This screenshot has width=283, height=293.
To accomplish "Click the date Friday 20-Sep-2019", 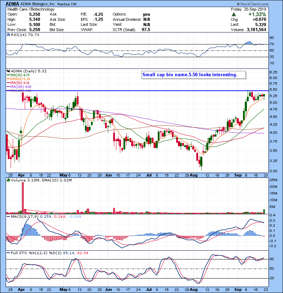I will (x=248, y=9).
